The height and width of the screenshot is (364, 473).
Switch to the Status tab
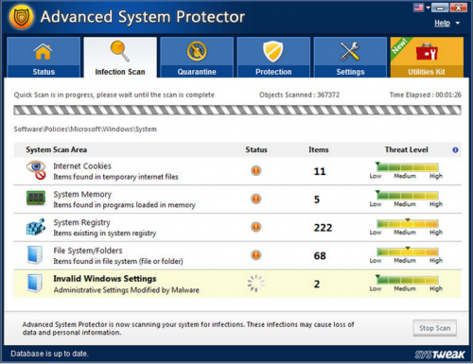click(44, 57)
